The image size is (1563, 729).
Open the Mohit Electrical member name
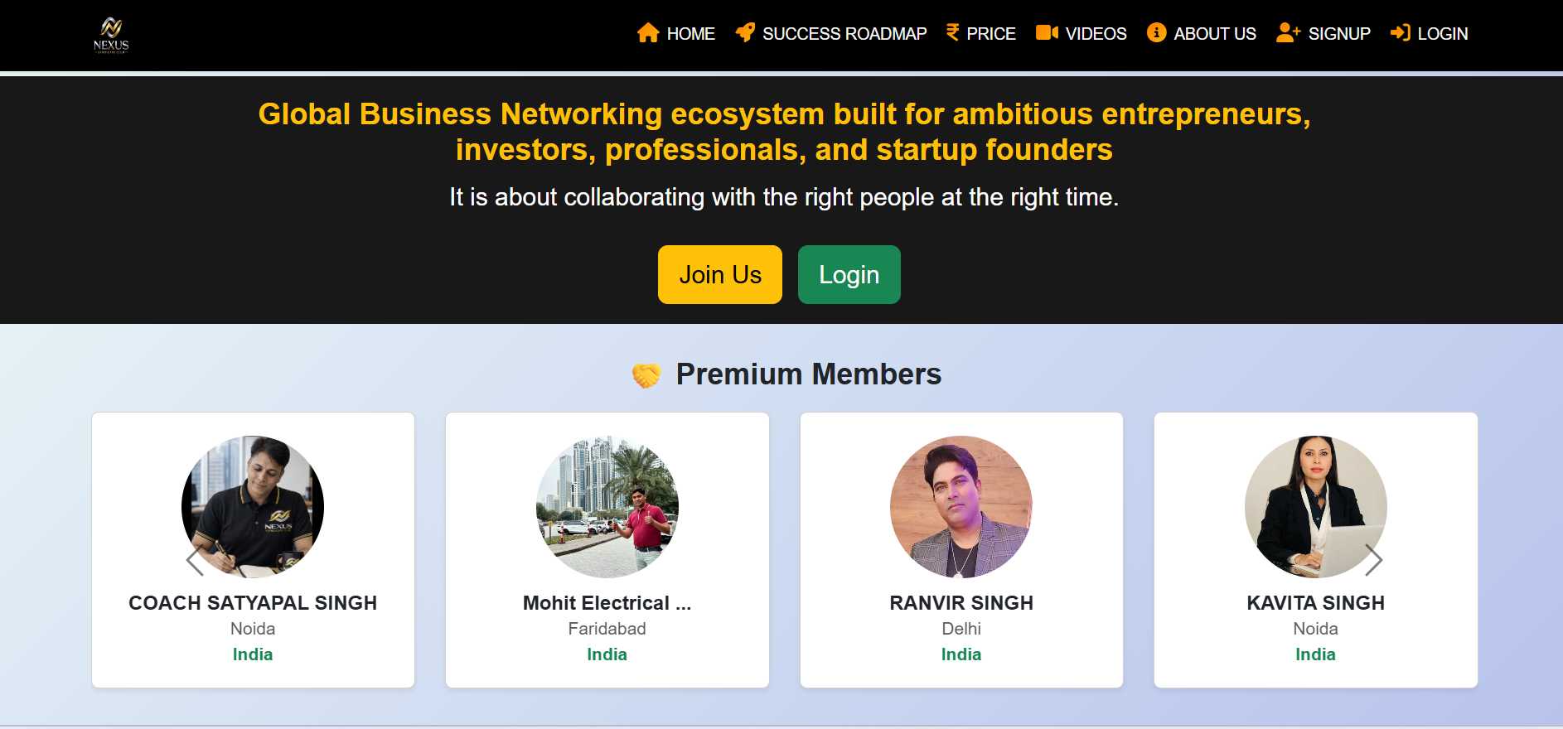(607, 603)
